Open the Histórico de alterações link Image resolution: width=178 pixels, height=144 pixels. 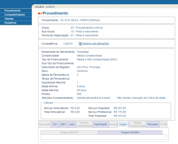point(95,43)
